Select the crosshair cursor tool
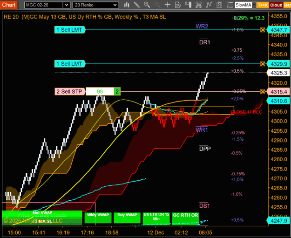Screen dimensions: 291x238 click(x=168, y=5)
